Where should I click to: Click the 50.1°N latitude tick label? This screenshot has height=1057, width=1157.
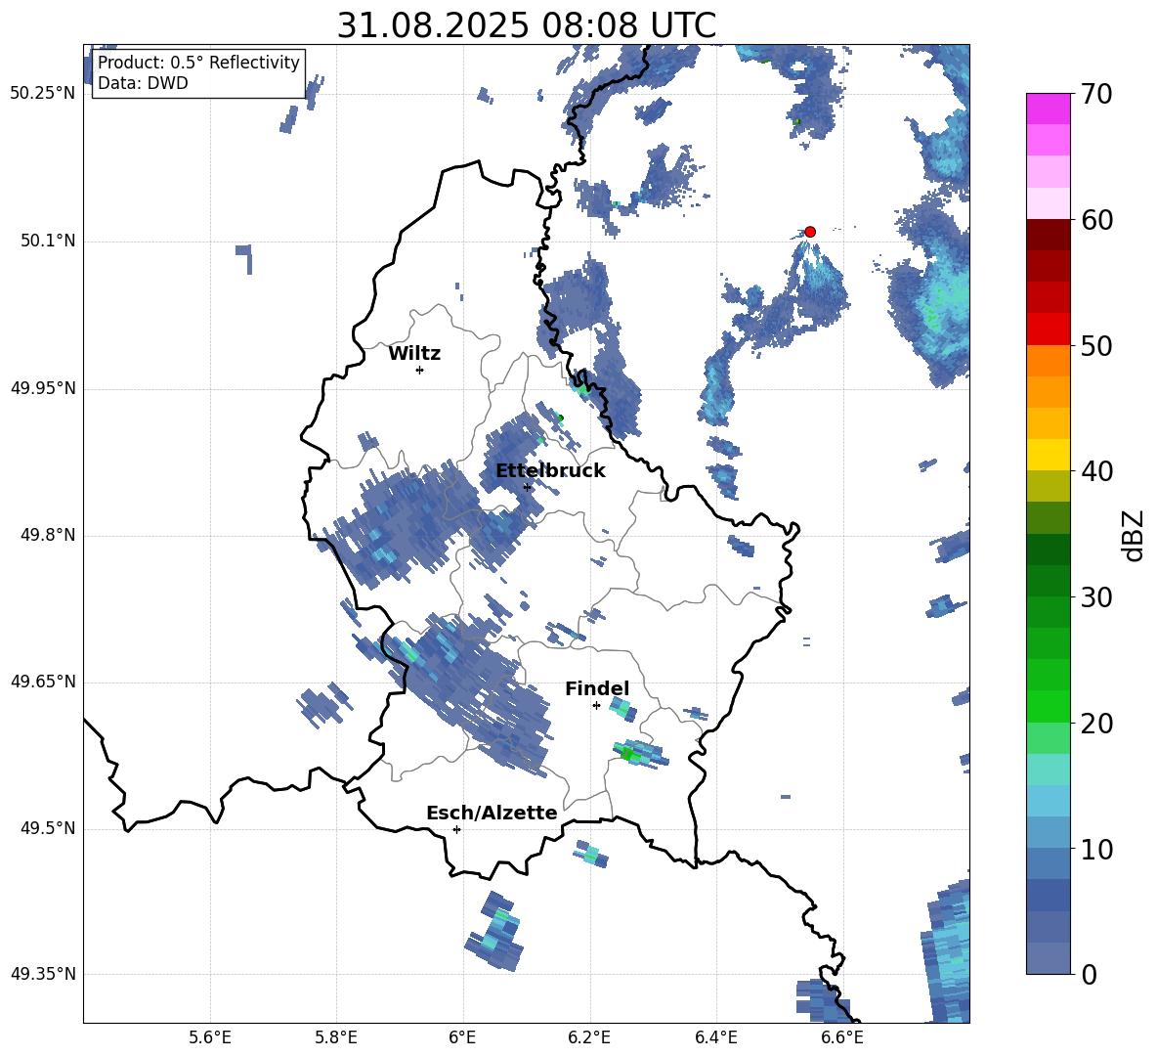[x=48, y=242]
